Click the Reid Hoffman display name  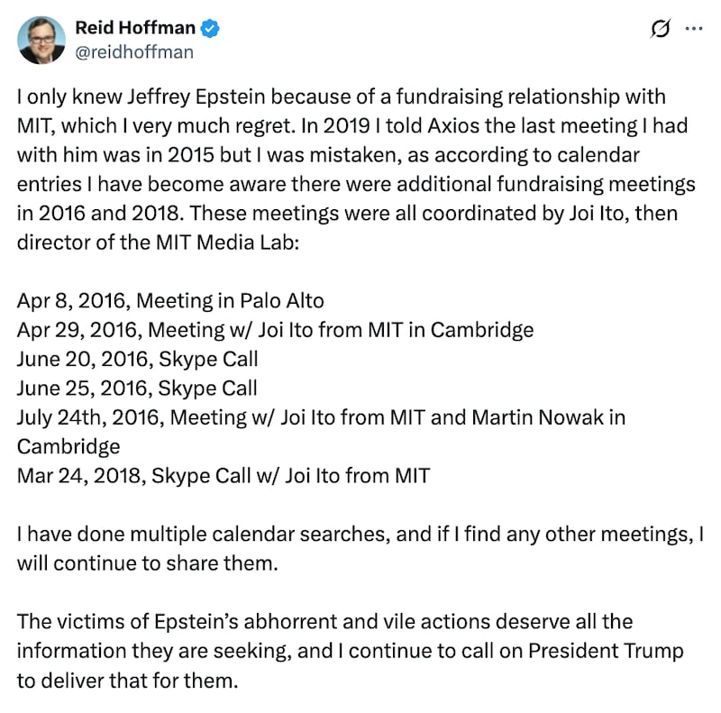click(x=135, y=27)
